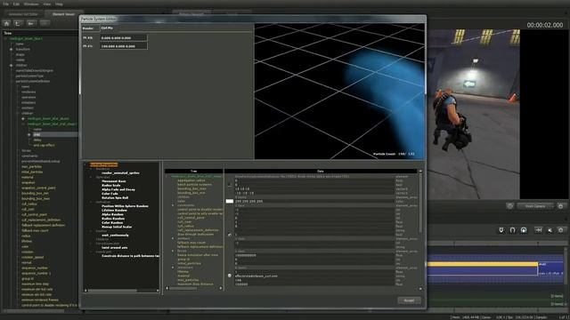Expand forces row in particle property tree
This screenshot has height=320, width=570.
coord(173,251)
